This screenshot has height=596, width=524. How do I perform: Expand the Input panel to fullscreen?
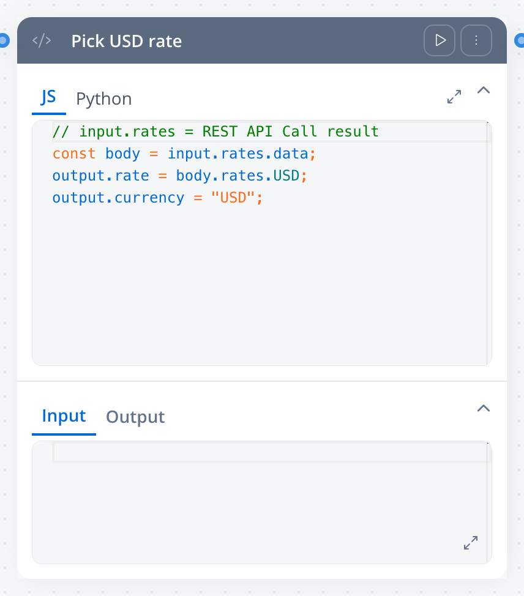[470, 543]
